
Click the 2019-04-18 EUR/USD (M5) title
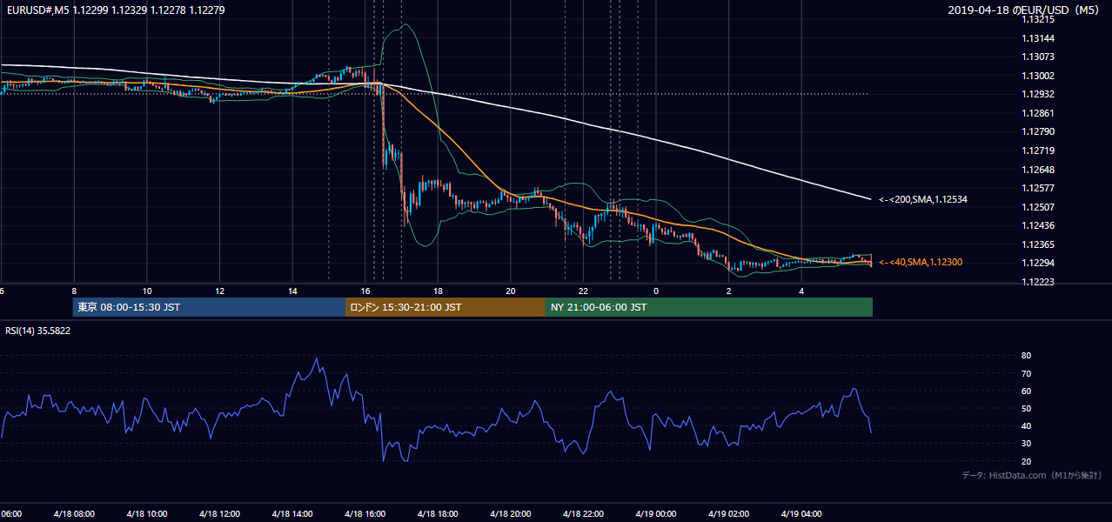[1025, 10]
